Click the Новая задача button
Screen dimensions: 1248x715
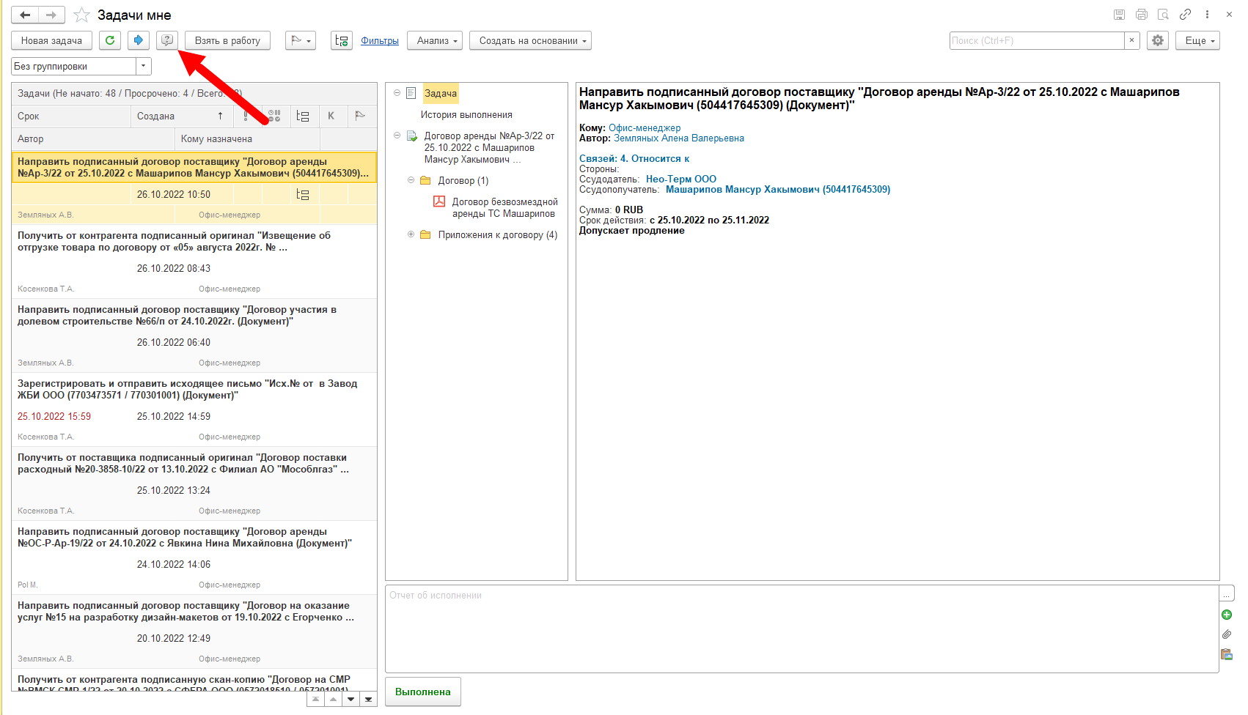click(51, 40)
